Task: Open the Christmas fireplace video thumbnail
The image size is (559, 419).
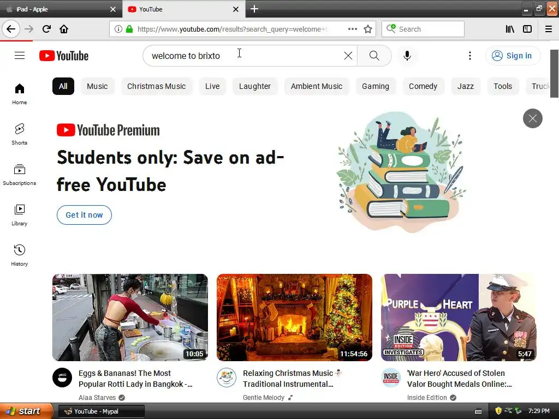Action: coord(294,318)
